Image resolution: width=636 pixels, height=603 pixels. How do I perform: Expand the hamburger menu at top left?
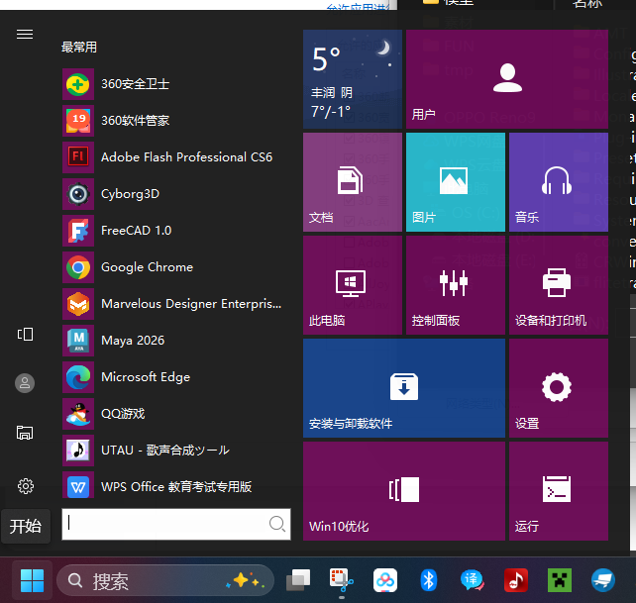[x=25, y=35]
